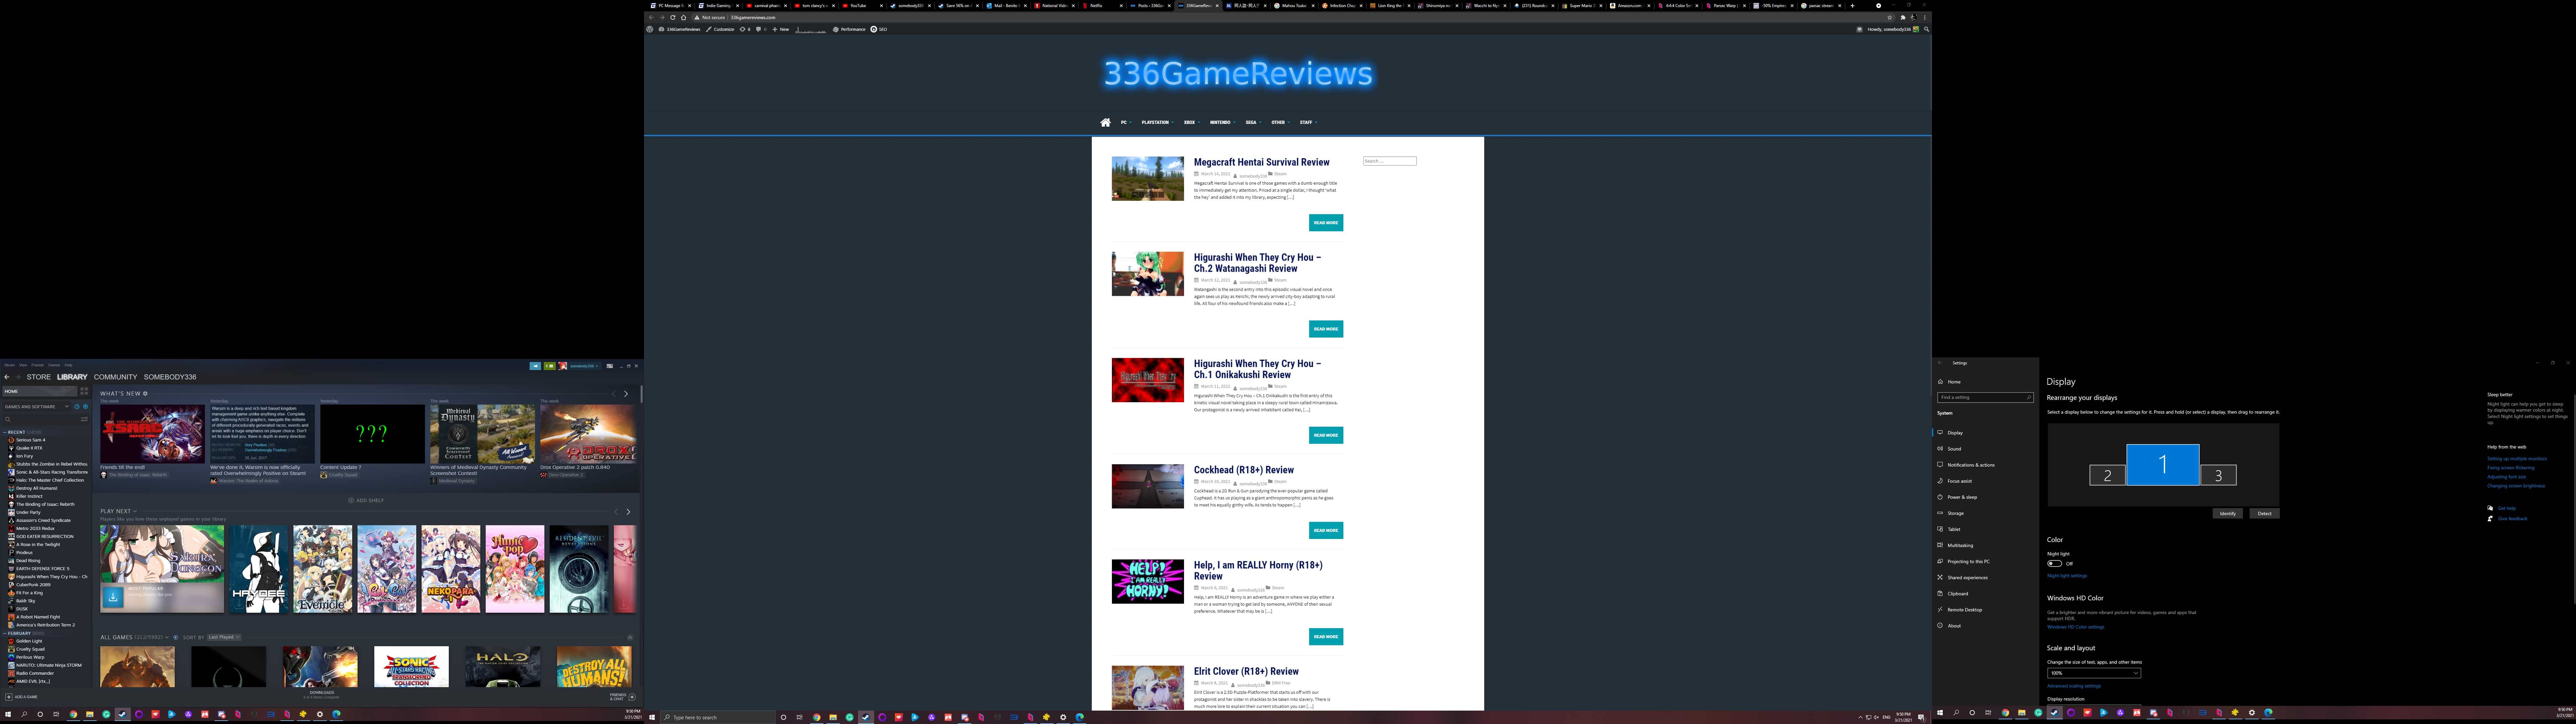Image resolution: width=2576 pixels, height=724 pixels.
Task: Click Sakura Dungeon download icon
Action: [x=113, y=597]
